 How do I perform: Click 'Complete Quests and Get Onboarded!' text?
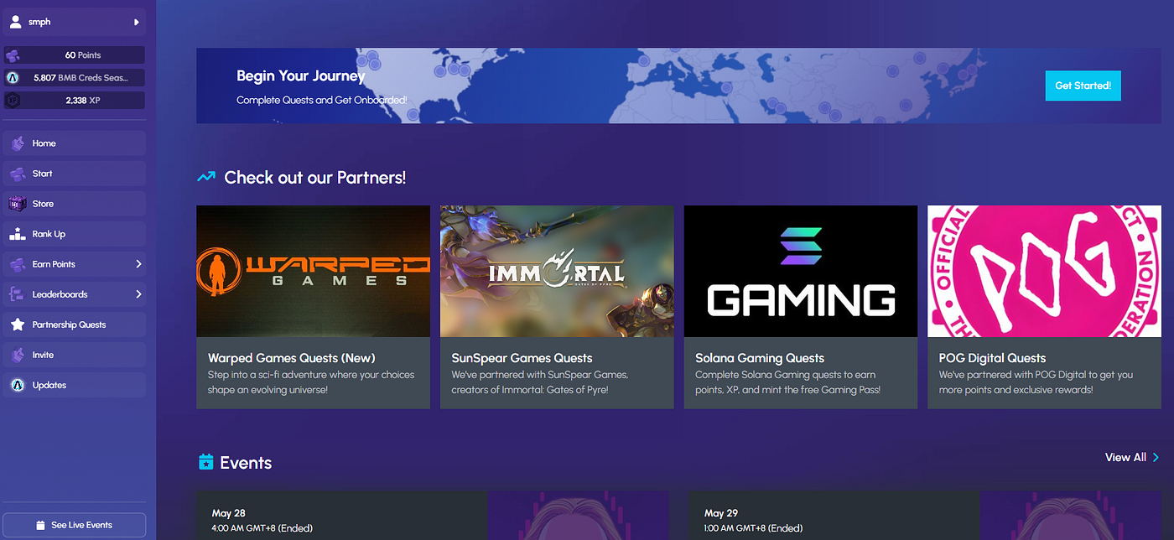point(321,100)
